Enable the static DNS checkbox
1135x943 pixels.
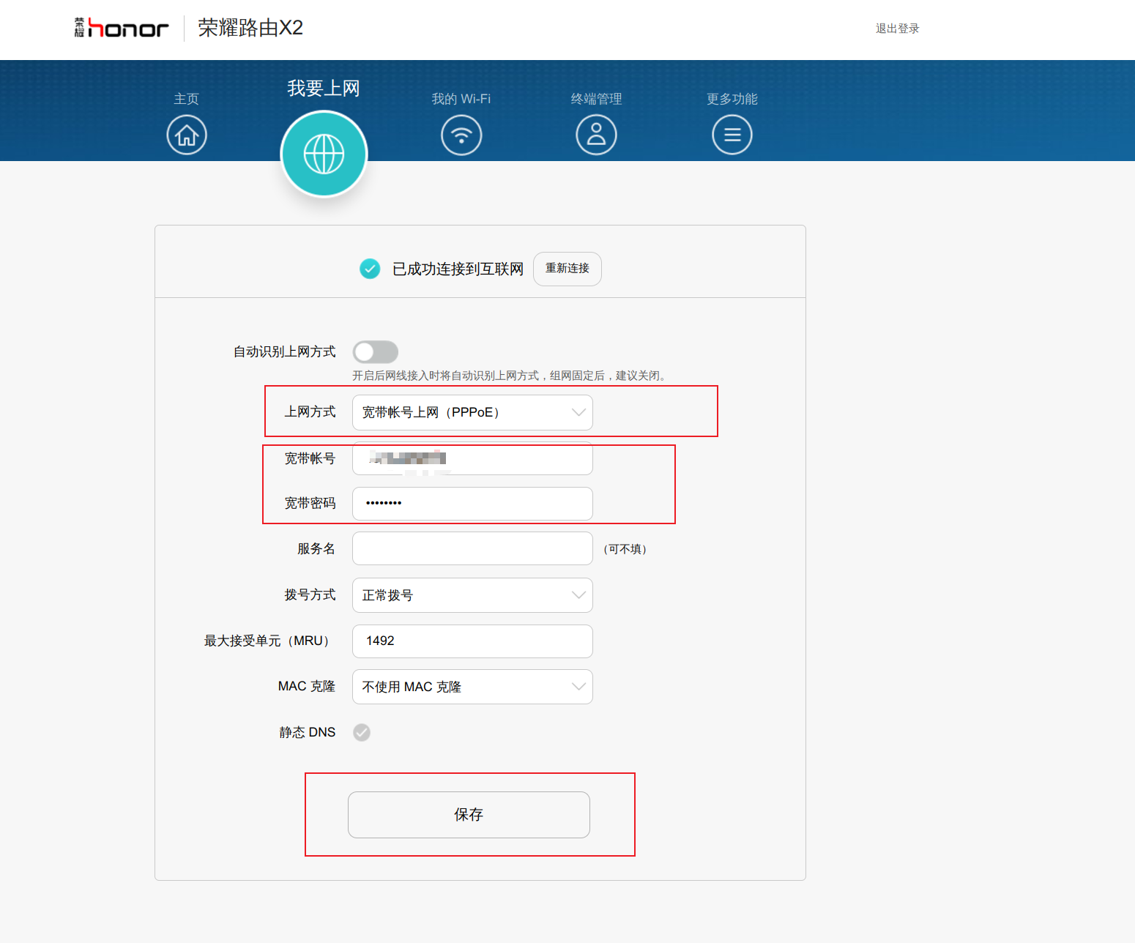[362, 732]
